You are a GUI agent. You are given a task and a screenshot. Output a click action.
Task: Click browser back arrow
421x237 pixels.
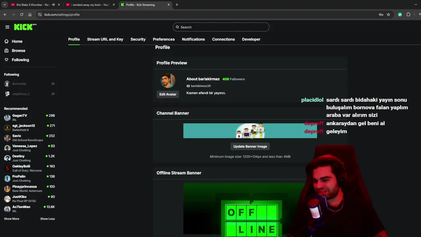point(5,14)
